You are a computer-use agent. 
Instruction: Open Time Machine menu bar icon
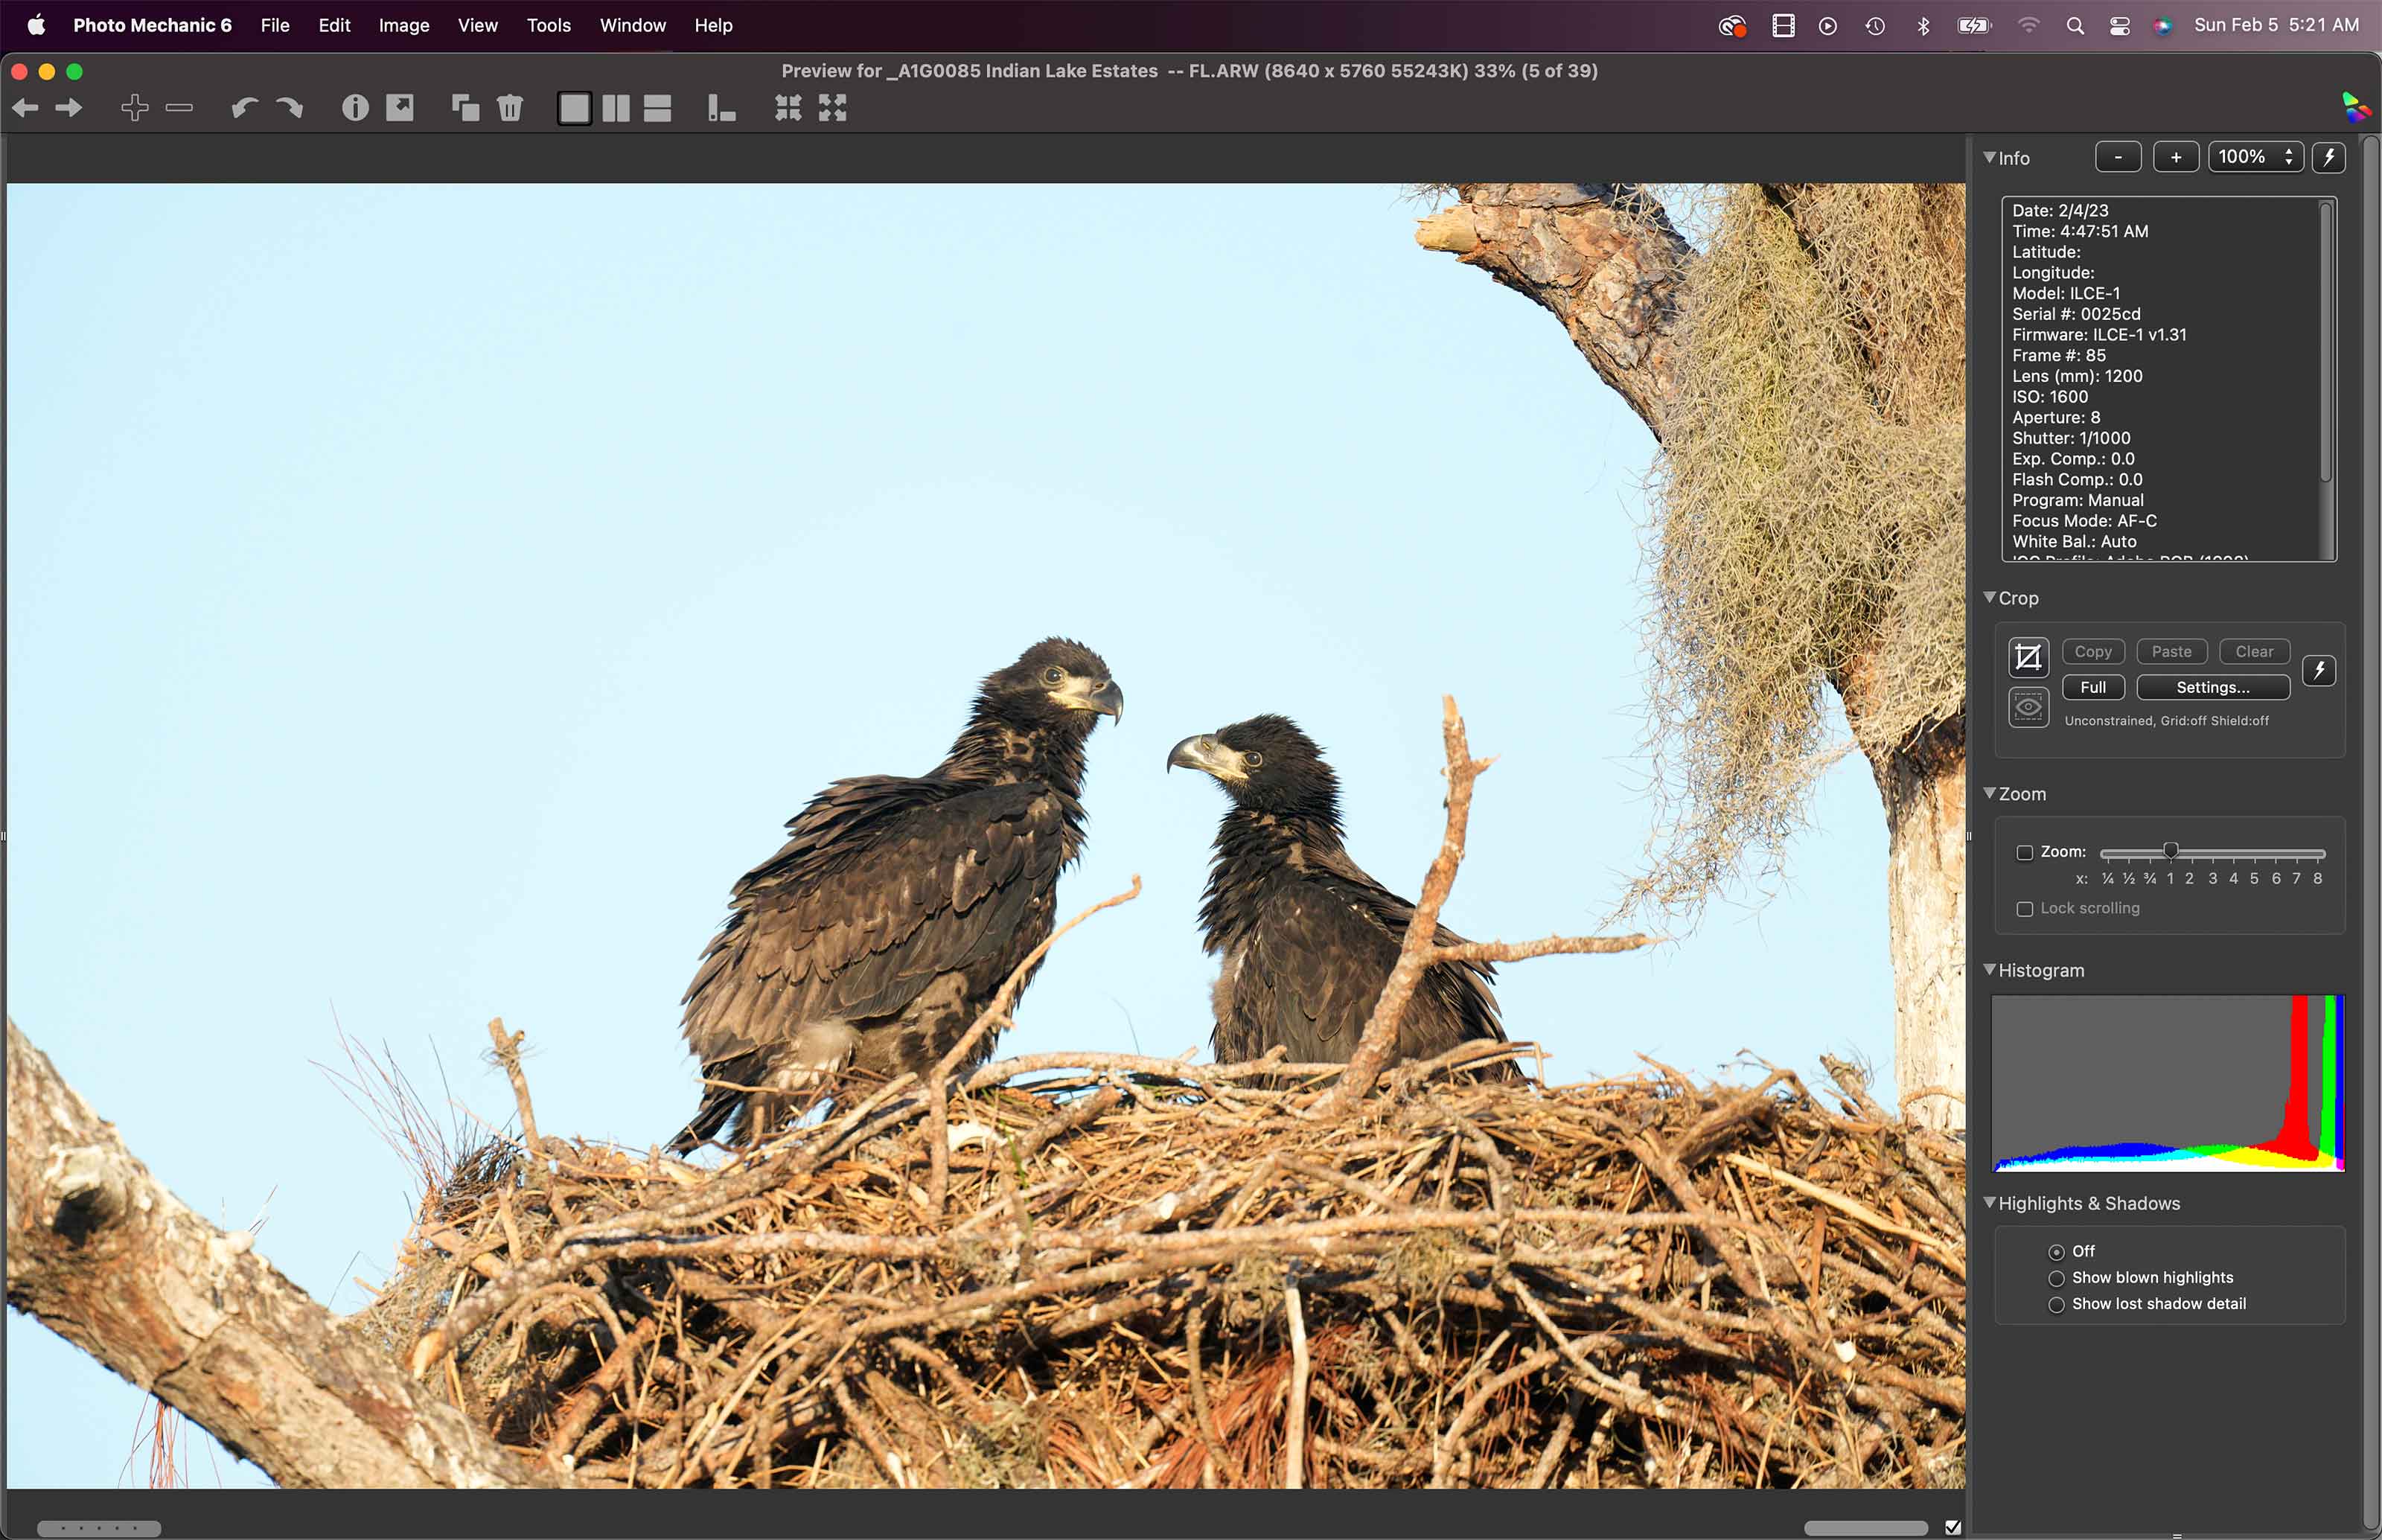(1875, 26)
